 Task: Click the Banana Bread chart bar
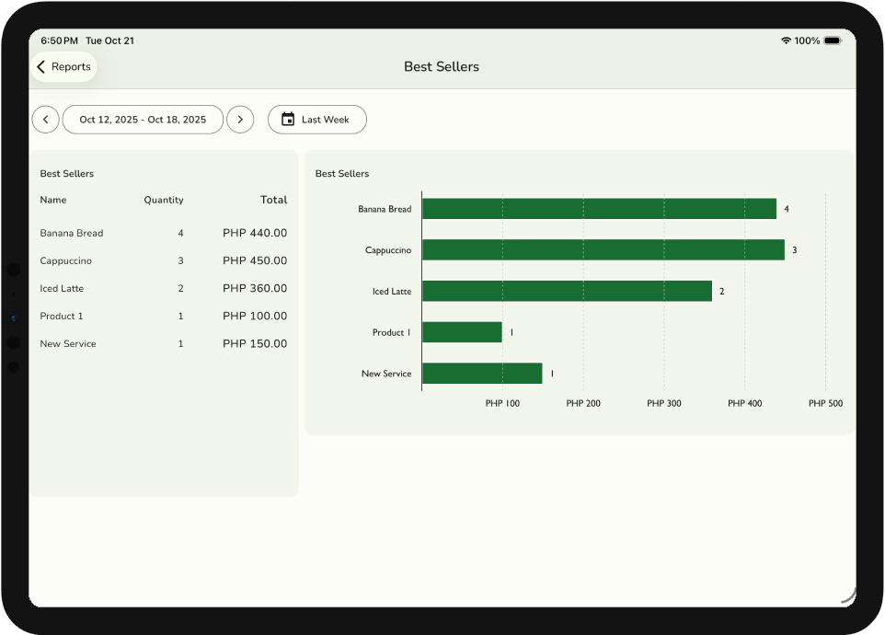(x=598, y=209)
